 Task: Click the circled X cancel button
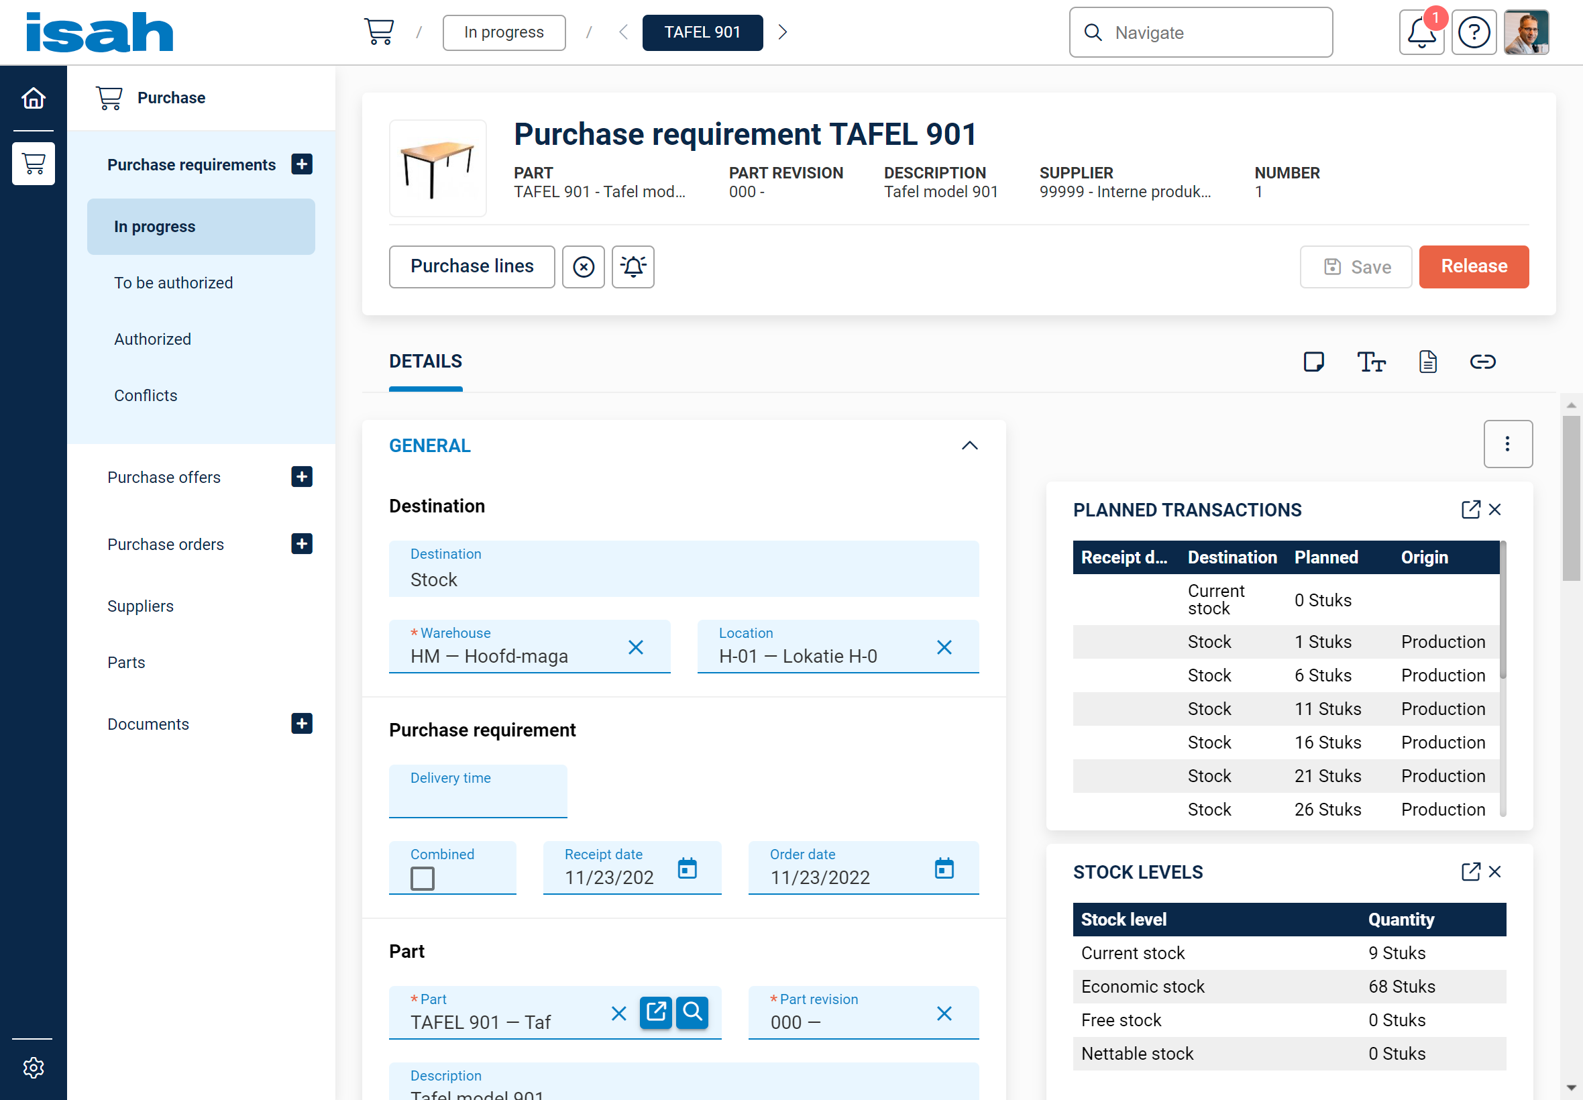click(x=583, y=267)
